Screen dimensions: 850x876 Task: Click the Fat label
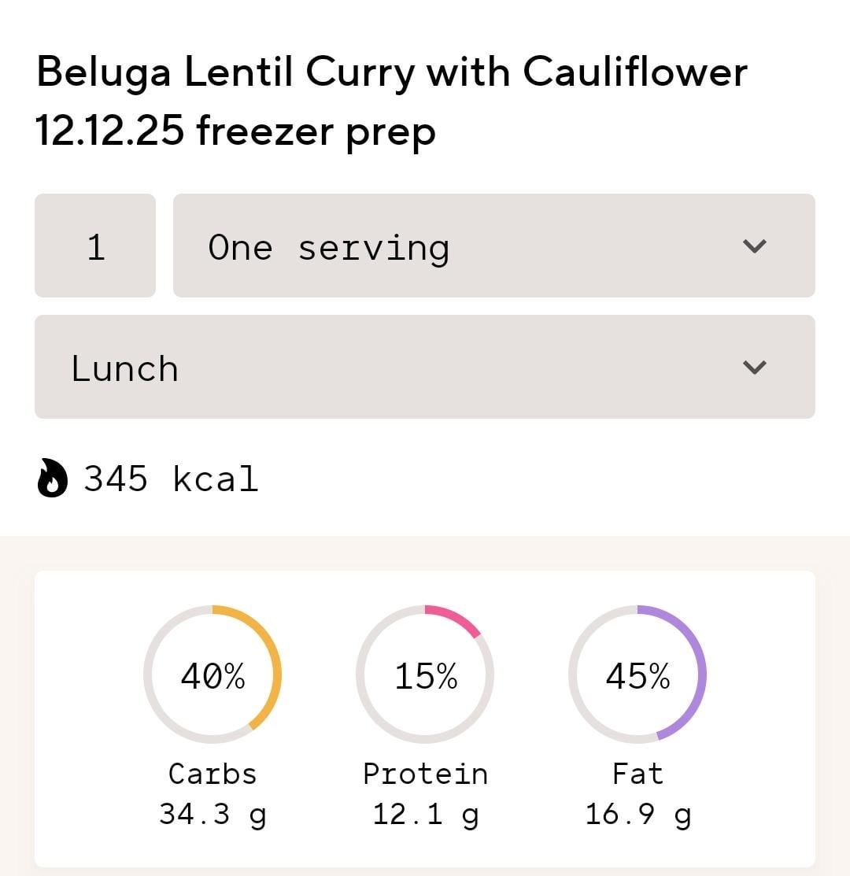point(637,774)
